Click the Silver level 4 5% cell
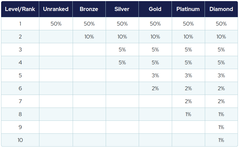 (122, 62)
